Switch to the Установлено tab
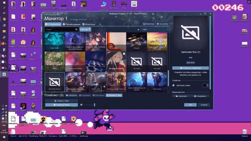The width and height of the screenshot is (251, 141). 53,24
